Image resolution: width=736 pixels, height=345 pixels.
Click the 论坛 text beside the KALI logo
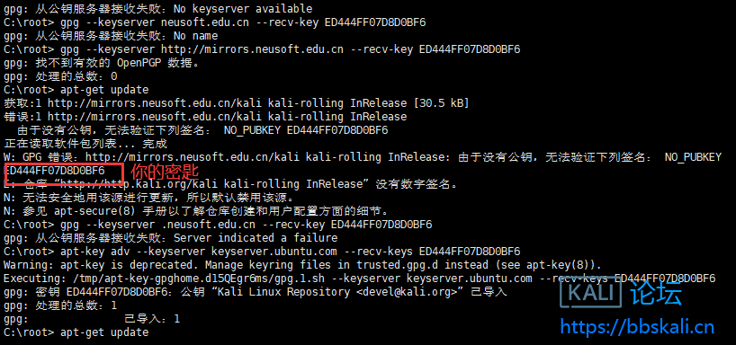point(656,292)
